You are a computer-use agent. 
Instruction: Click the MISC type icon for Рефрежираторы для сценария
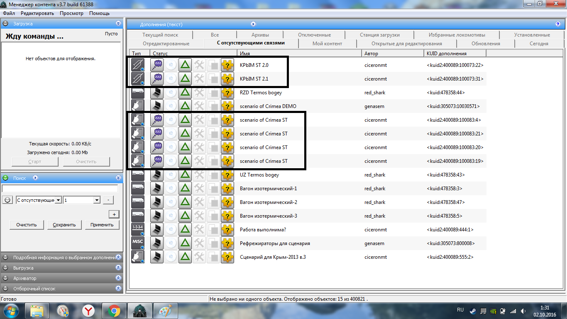pos(138,243)
